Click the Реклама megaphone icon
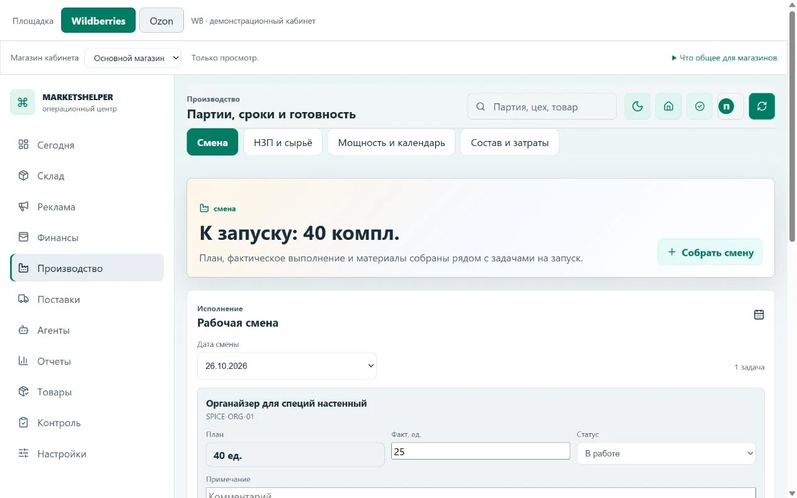Screen dimensions: 797x498 [x=23, y=207]
